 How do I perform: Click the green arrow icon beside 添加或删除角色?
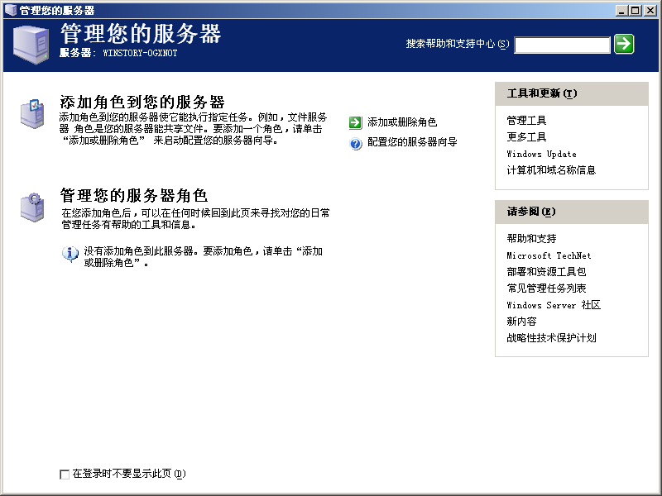(356, 122)
